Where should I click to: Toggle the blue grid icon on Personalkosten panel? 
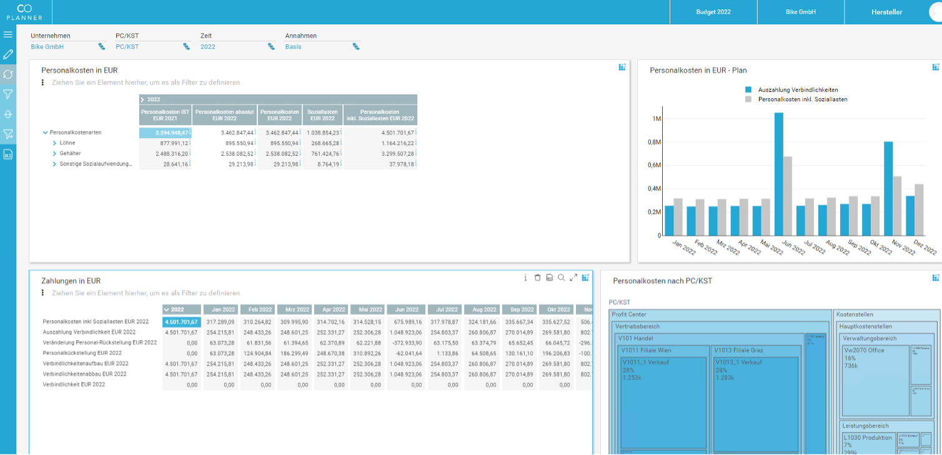click(622, 67)
